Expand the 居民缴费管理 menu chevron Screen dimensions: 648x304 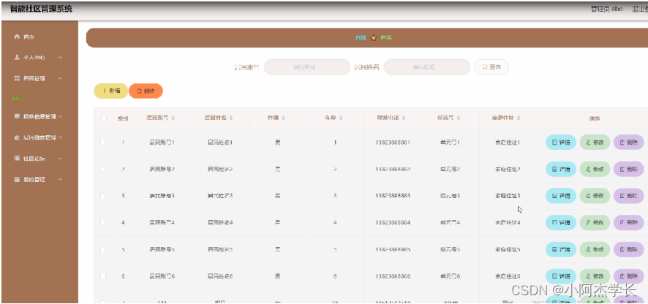[60, 137]
